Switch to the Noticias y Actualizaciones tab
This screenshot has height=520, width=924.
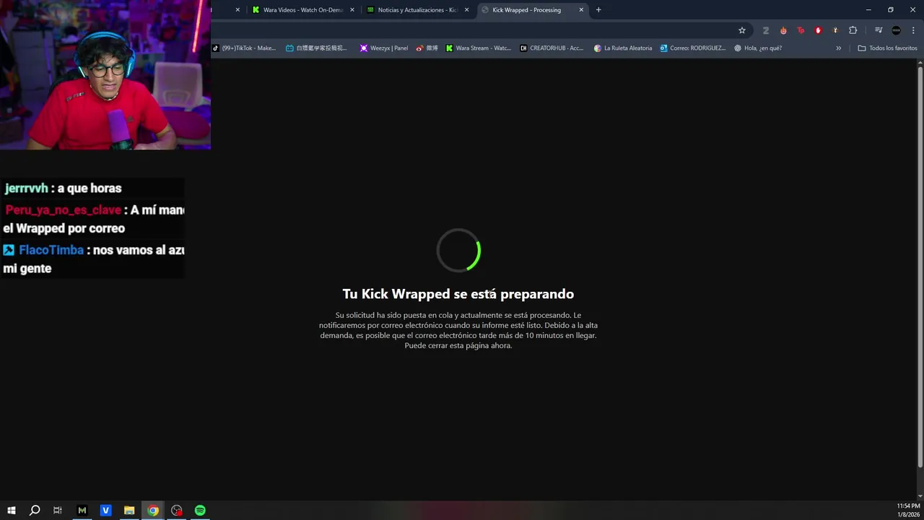click(x=417, y=10)
